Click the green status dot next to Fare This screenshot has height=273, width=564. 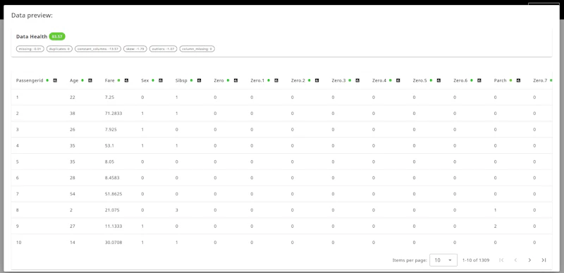(118, 80)
